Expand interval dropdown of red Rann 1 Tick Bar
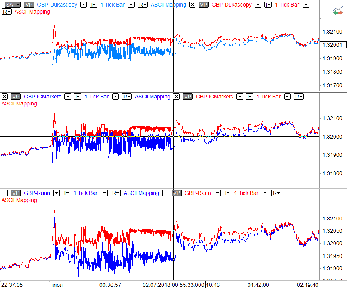Viewport: 347px width, 288px height. (x=265, y=193)
